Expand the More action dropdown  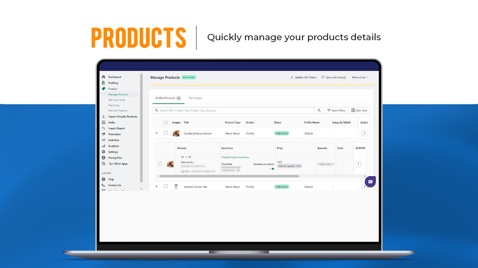point(360,77)
